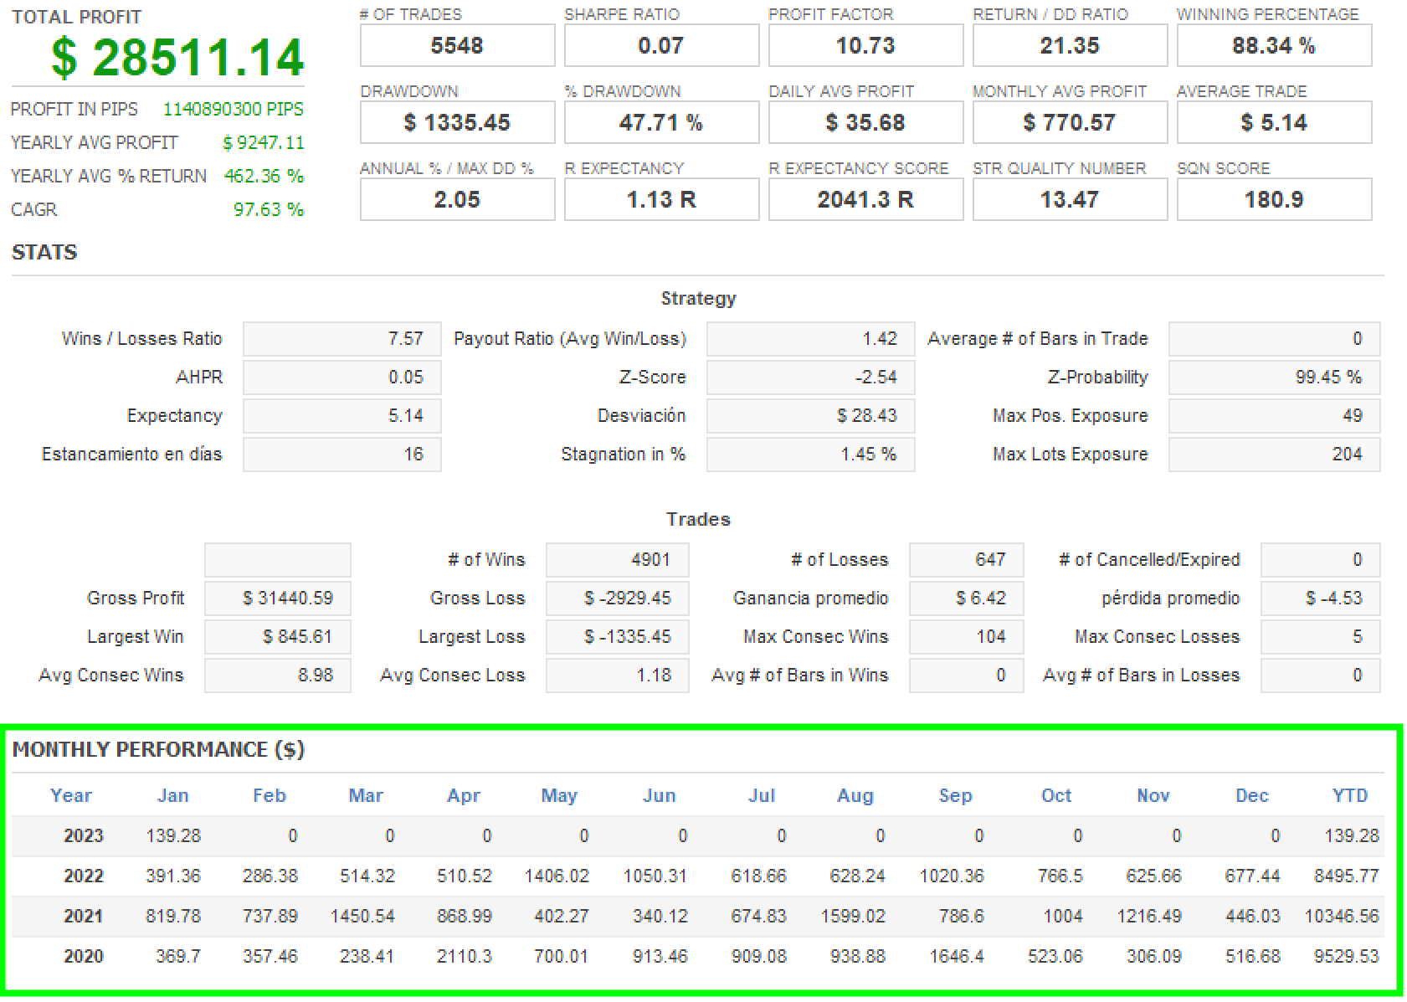Select Max Consec Wins field 104
The width and height of the screenshot is (1407, 1002).
tap(967, 637)
